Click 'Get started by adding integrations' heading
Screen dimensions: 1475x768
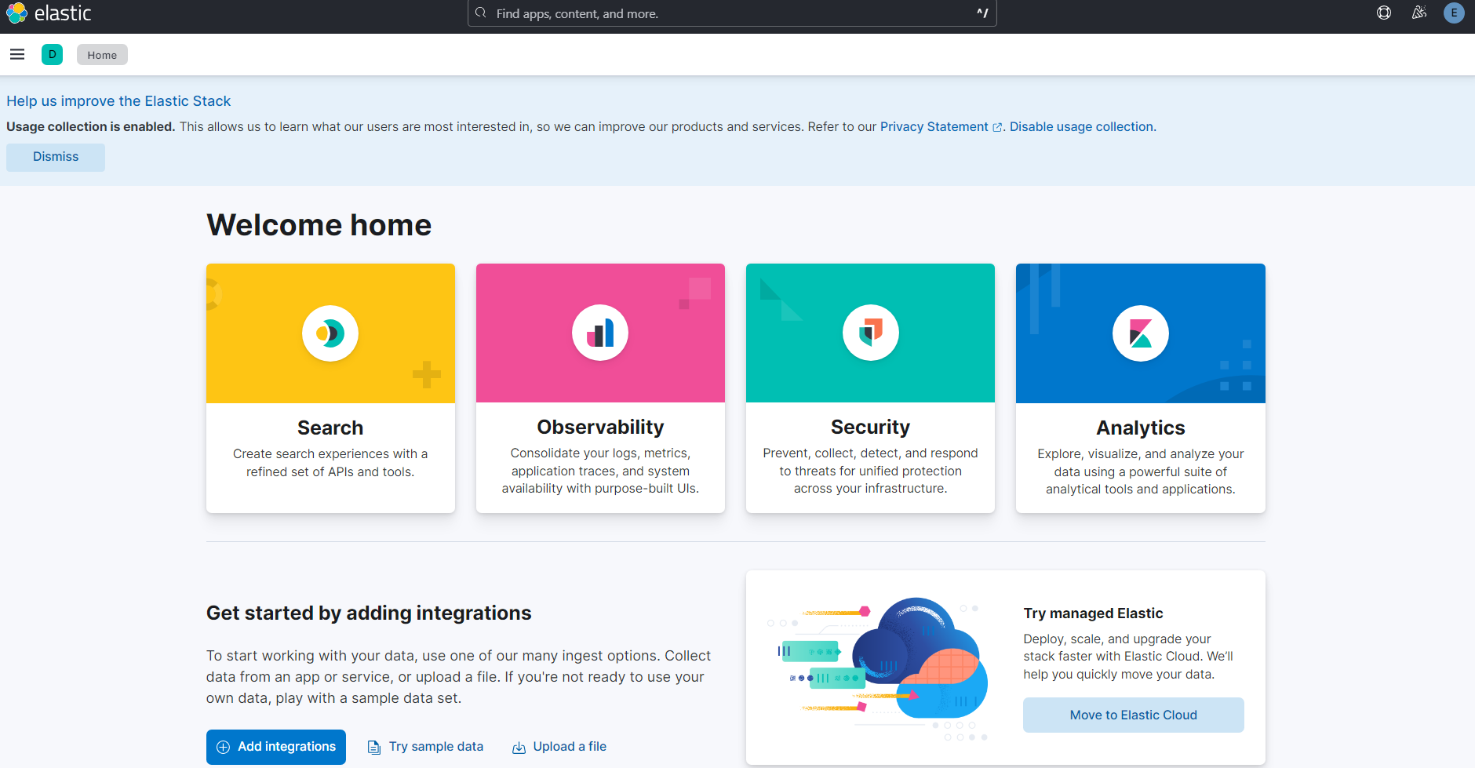click(x=369, y=613)
